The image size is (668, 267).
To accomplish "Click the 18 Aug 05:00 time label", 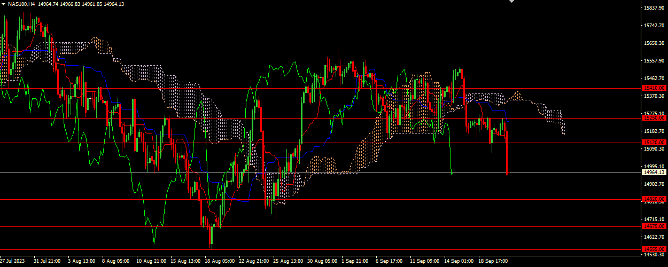I will click(220, 261).
